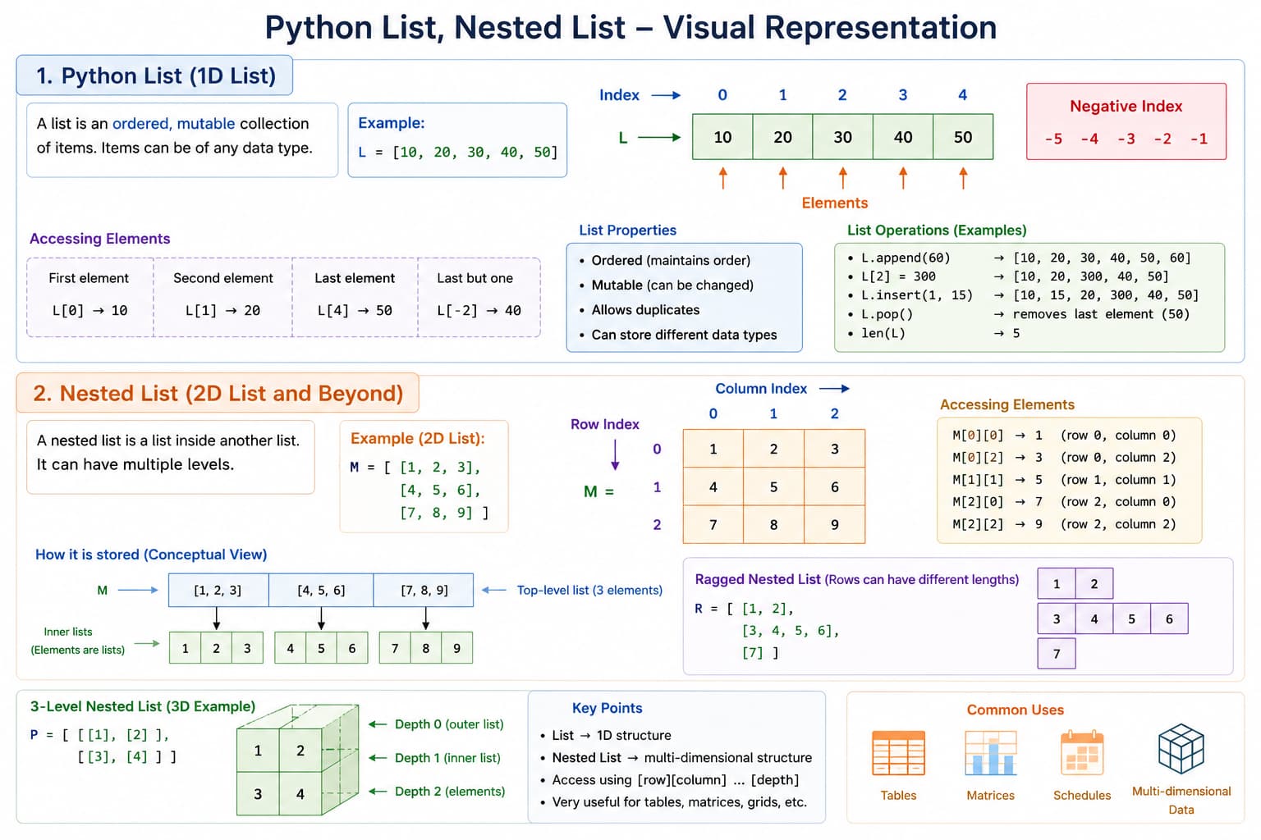
Task: Click the orange 'Elements' label below list L
Action: tap(834, 203)
